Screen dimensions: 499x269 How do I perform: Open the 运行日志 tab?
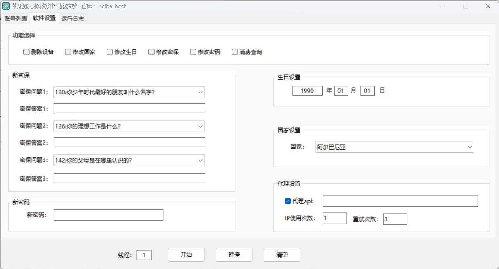point(73,19)
